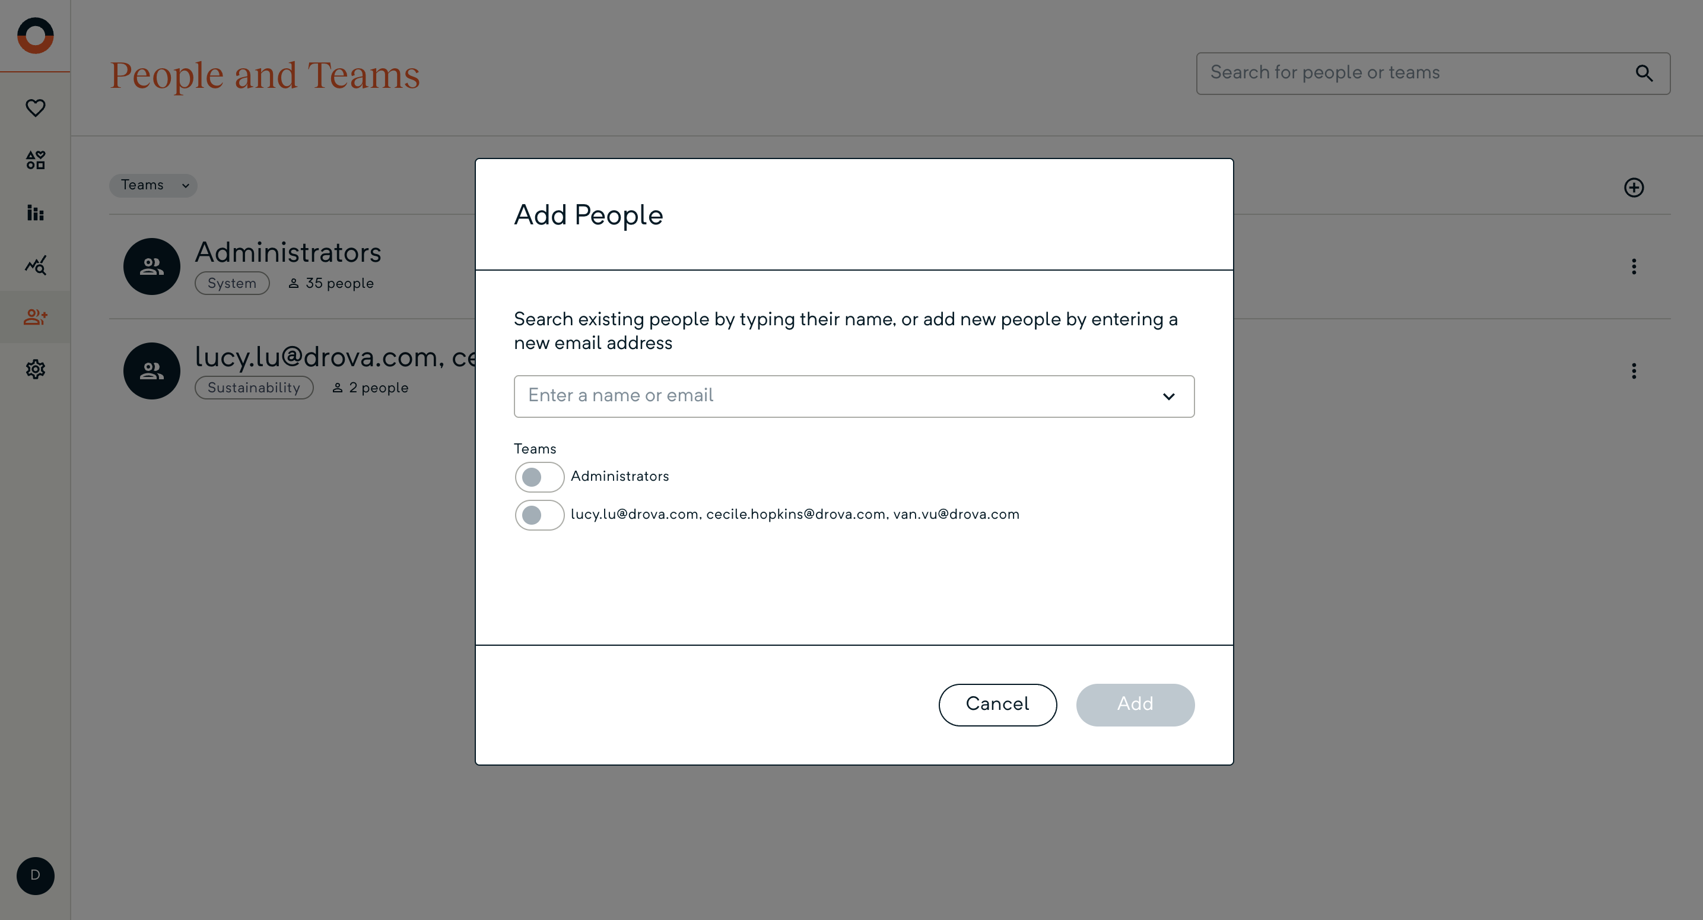
Task: Expand the name or email dropdown arrow
Action: tap(1168, 397)
